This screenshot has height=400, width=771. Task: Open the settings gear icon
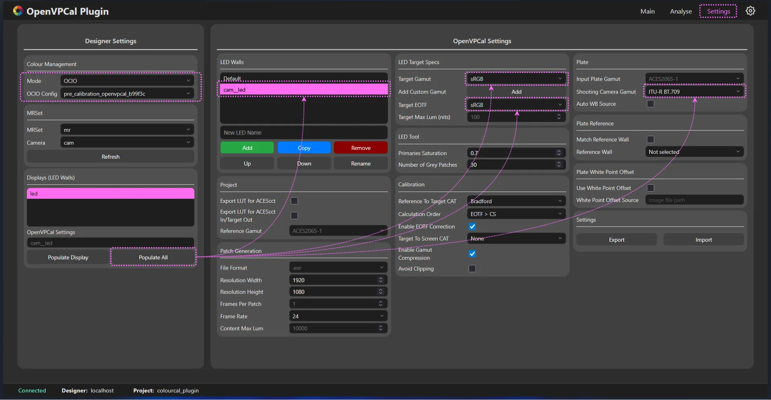[751, 11]
